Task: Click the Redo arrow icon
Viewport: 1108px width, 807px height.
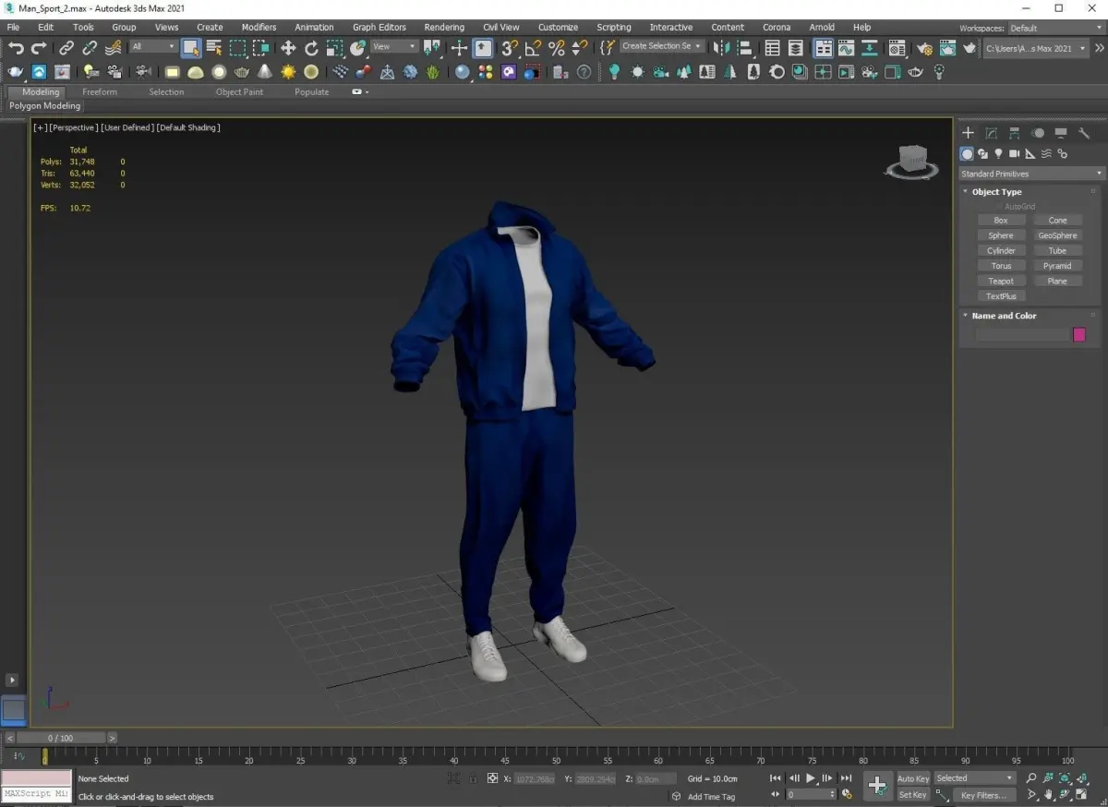Action: 39,48
